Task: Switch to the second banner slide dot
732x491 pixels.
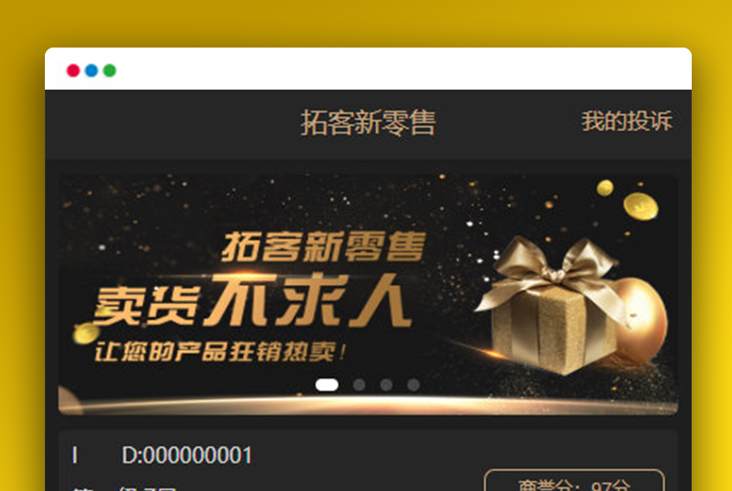Action: coord(359,385)
